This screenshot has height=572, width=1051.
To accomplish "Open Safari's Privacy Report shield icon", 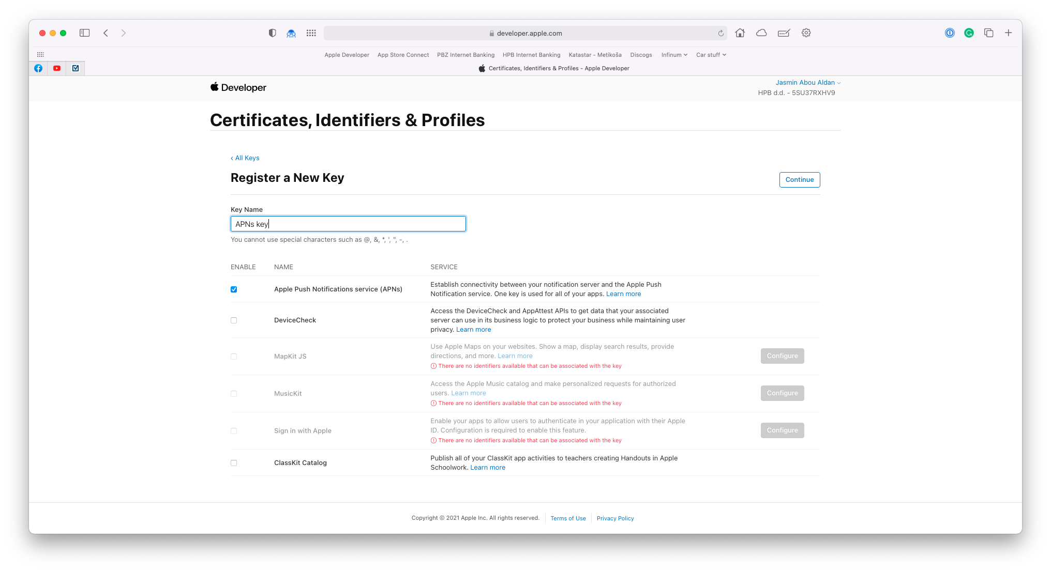I will click(272, 33).
